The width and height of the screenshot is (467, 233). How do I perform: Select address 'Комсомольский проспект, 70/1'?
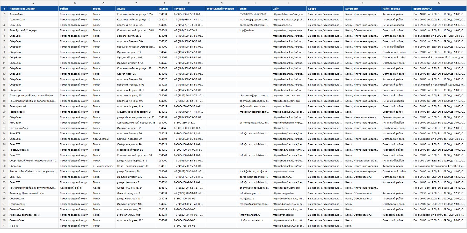(136, 30)
